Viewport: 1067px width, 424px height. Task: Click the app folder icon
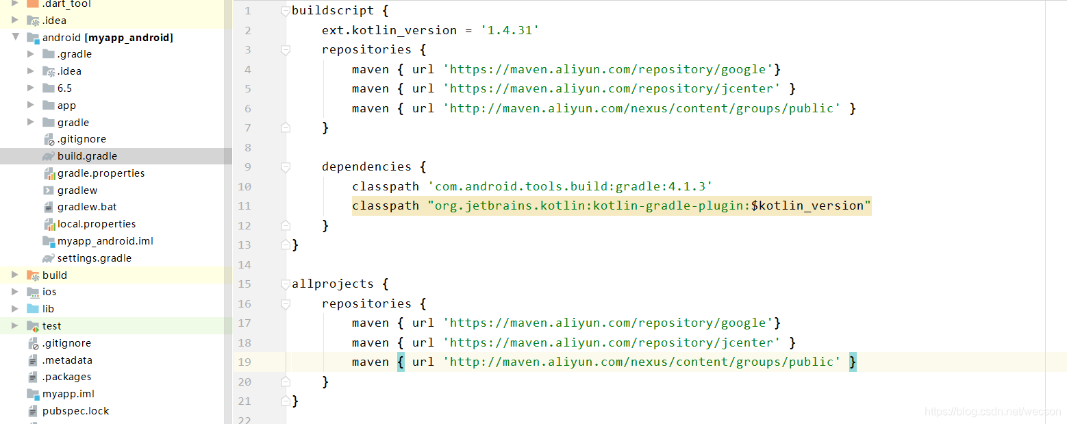click(48, 105)
